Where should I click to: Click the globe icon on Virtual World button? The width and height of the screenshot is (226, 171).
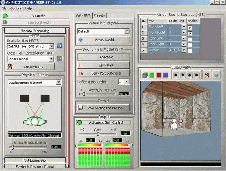(x=81, y=40)
